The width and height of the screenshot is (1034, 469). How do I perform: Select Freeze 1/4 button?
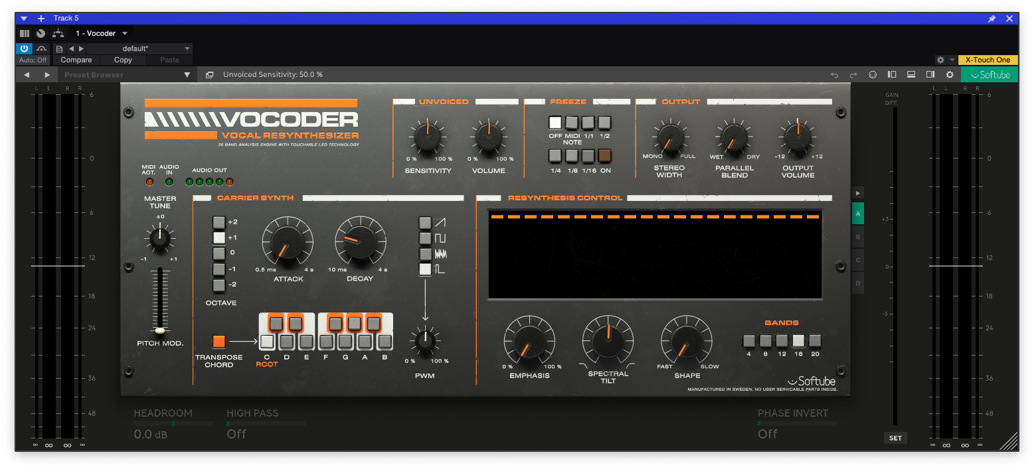555,156
